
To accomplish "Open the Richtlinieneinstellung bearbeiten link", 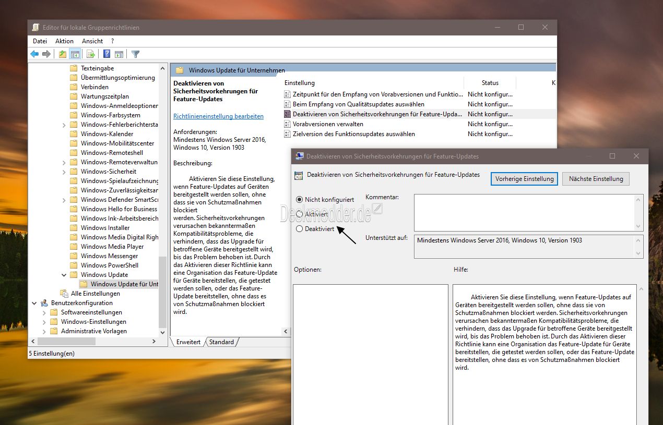I will [x=218, y=116].
